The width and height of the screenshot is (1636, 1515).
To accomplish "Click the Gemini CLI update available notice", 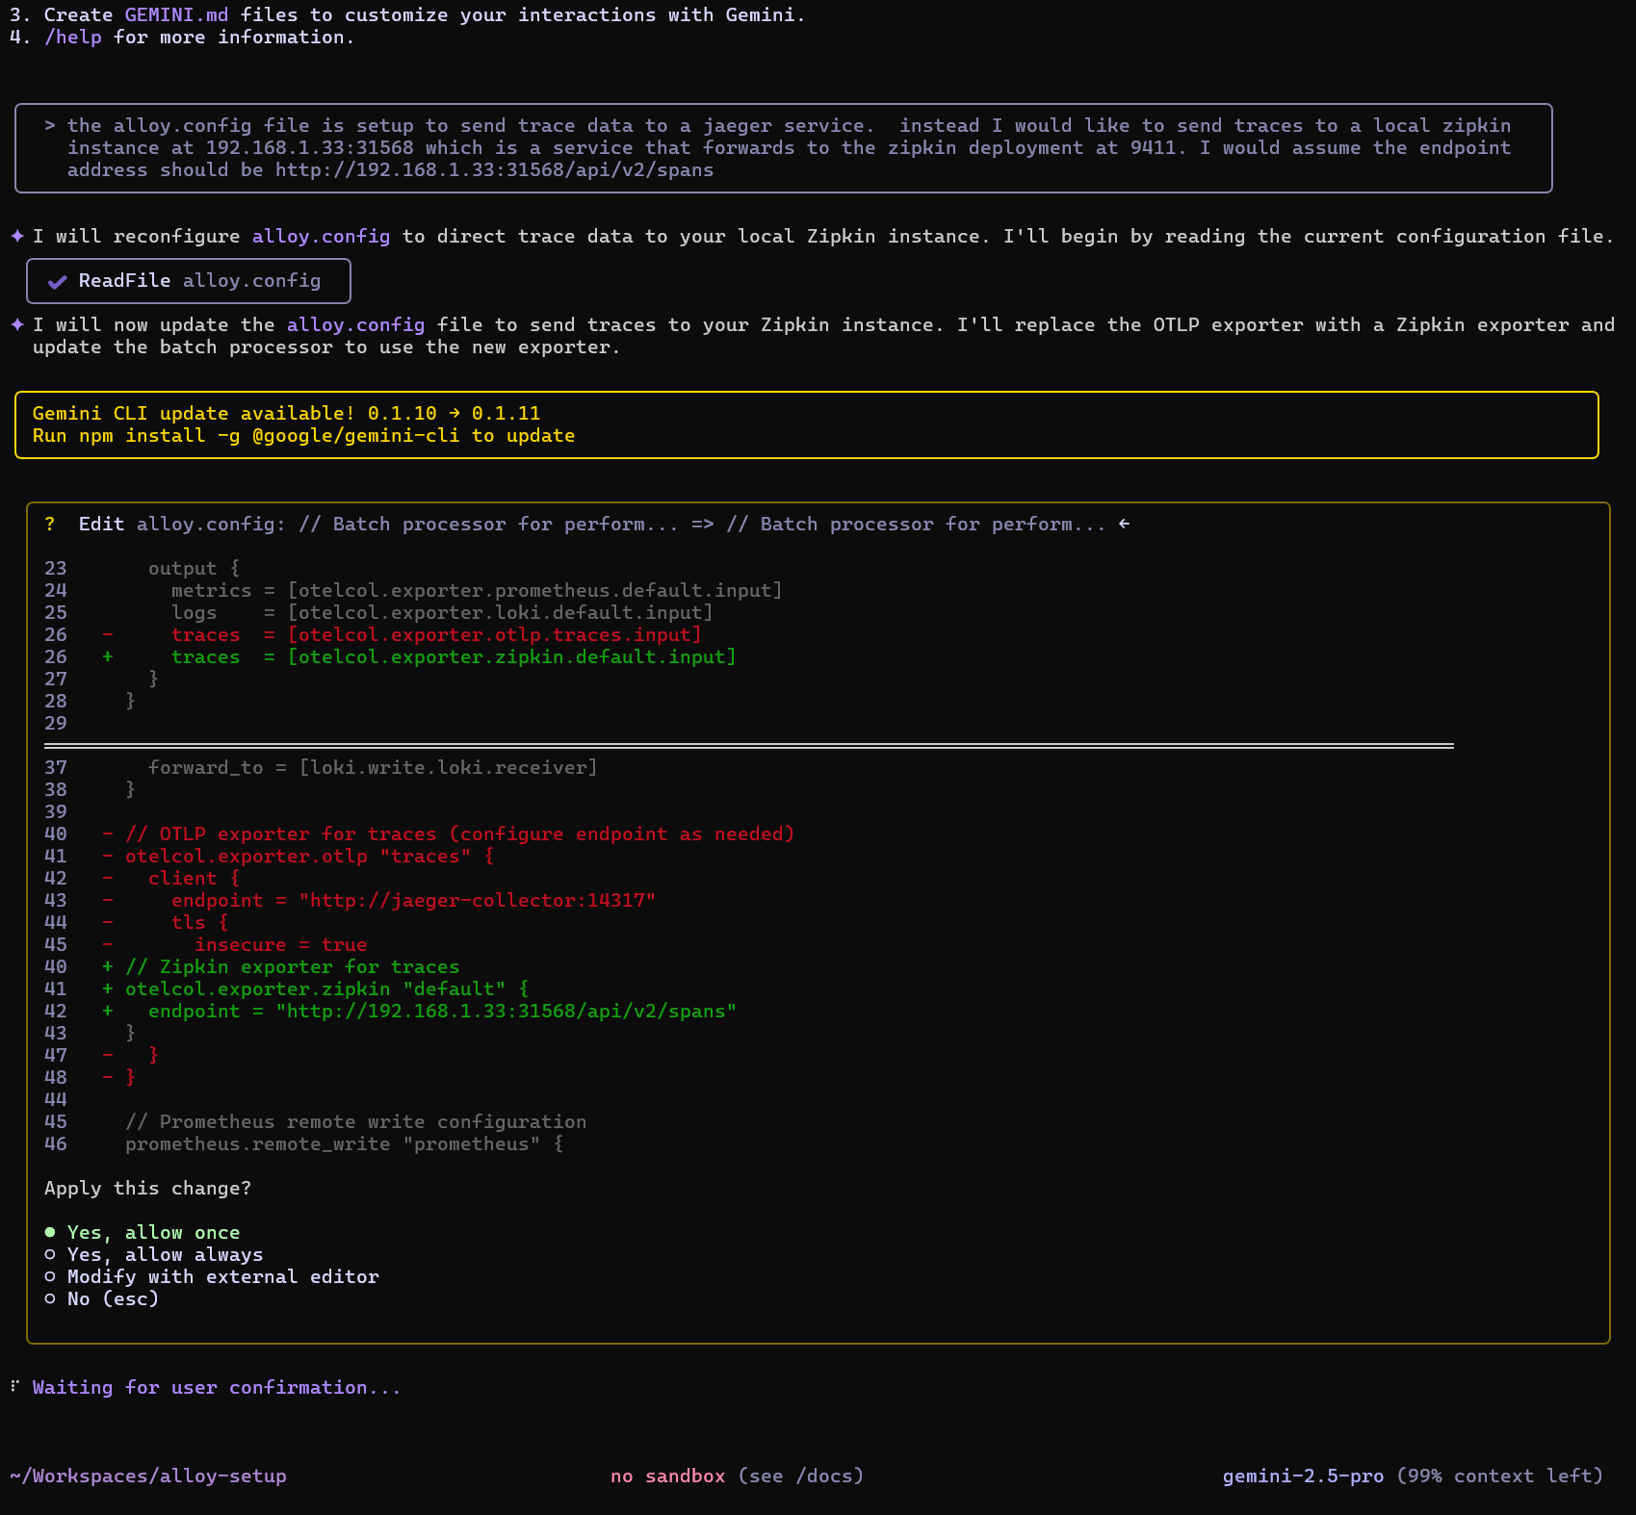I will point(807,424).
